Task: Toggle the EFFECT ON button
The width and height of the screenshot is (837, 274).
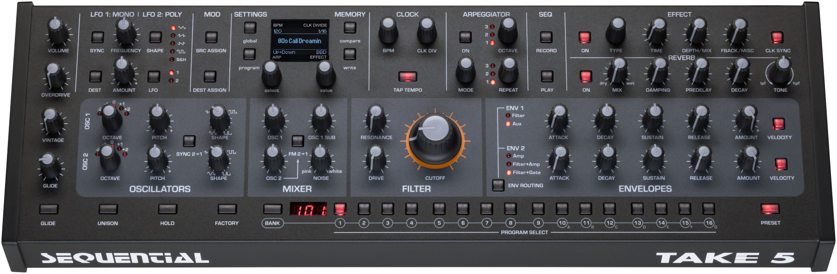Action: 585,37
